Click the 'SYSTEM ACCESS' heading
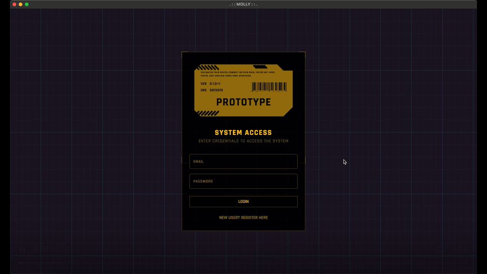Image resolution: width=487 pixels, height=274 pixels. point(243,132)
